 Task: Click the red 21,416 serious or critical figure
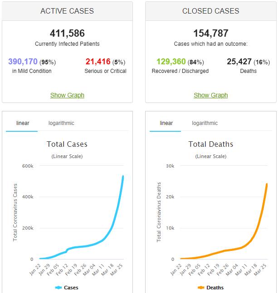98,62
